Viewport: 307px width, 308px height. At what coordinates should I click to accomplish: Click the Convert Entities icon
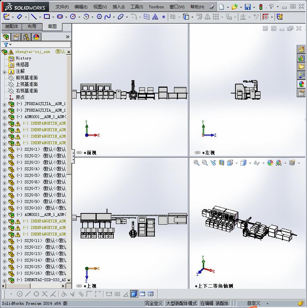click(186, 17)
